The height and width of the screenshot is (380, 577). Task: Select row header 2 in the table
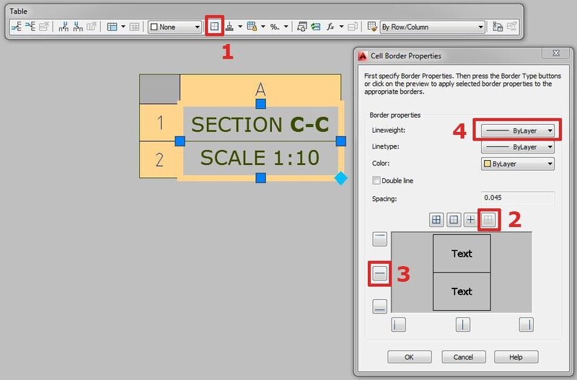tap(159, 159)
